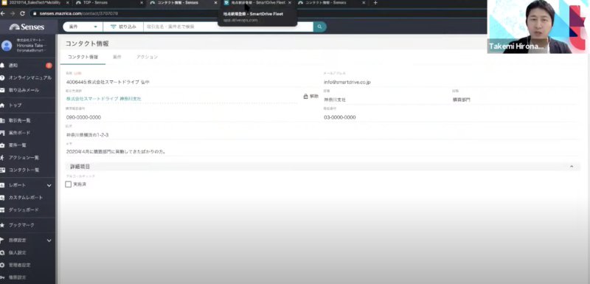Click the レポート chart icon

[x=2, y=185]
